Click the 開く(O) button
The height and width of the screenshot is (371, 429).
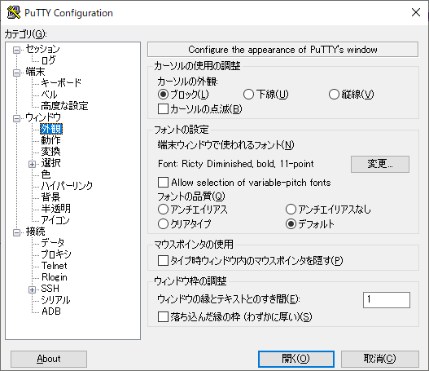coord(296,359)
